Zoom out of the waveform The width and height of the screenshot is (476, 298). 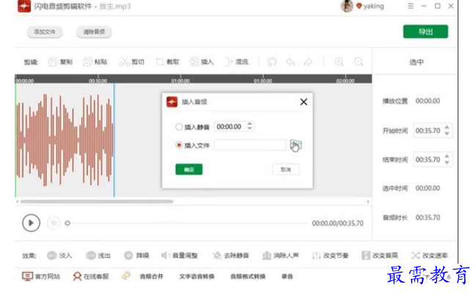[x=359, y=62]
